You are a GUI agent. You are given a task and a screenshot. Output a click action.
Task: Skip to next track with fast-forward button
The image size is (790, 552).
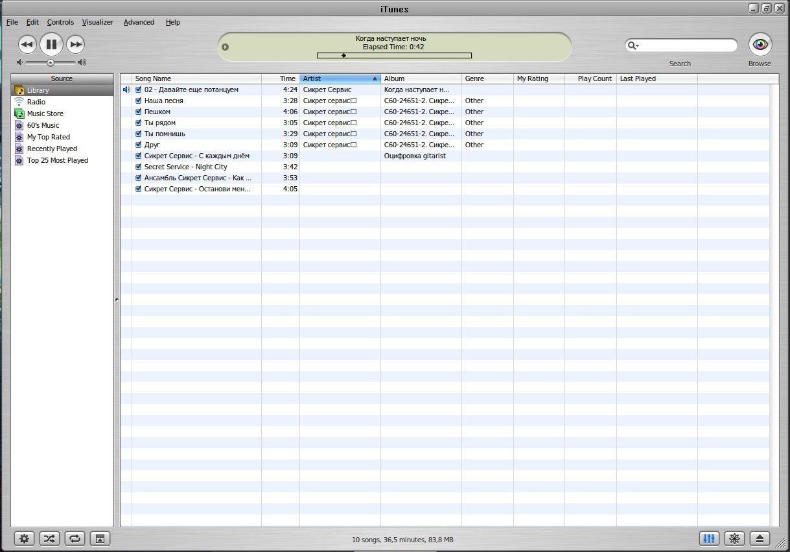76,44
